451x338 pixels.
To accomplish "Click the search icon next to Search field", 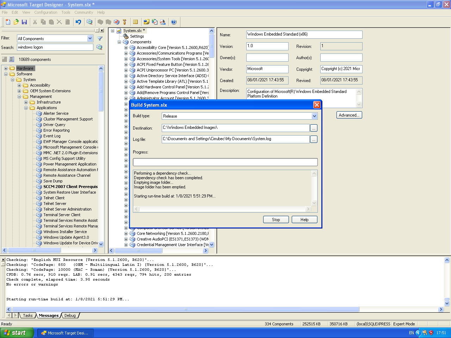I will [99, 47].
